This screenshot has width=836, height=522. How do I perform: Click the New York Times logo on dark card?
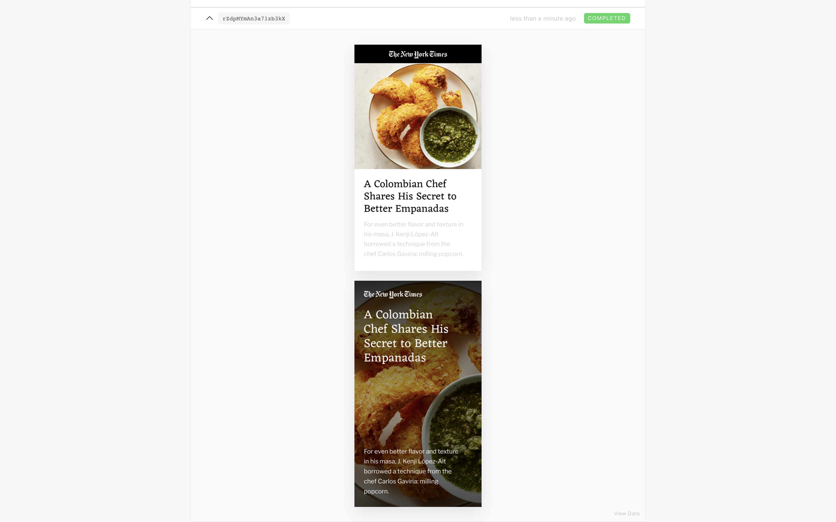393,294
